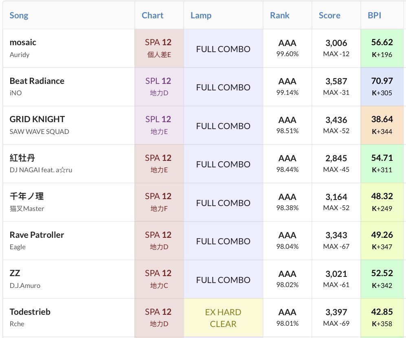Click the SPL 12 chart cell for Beat Radiance

pos(159,87)
